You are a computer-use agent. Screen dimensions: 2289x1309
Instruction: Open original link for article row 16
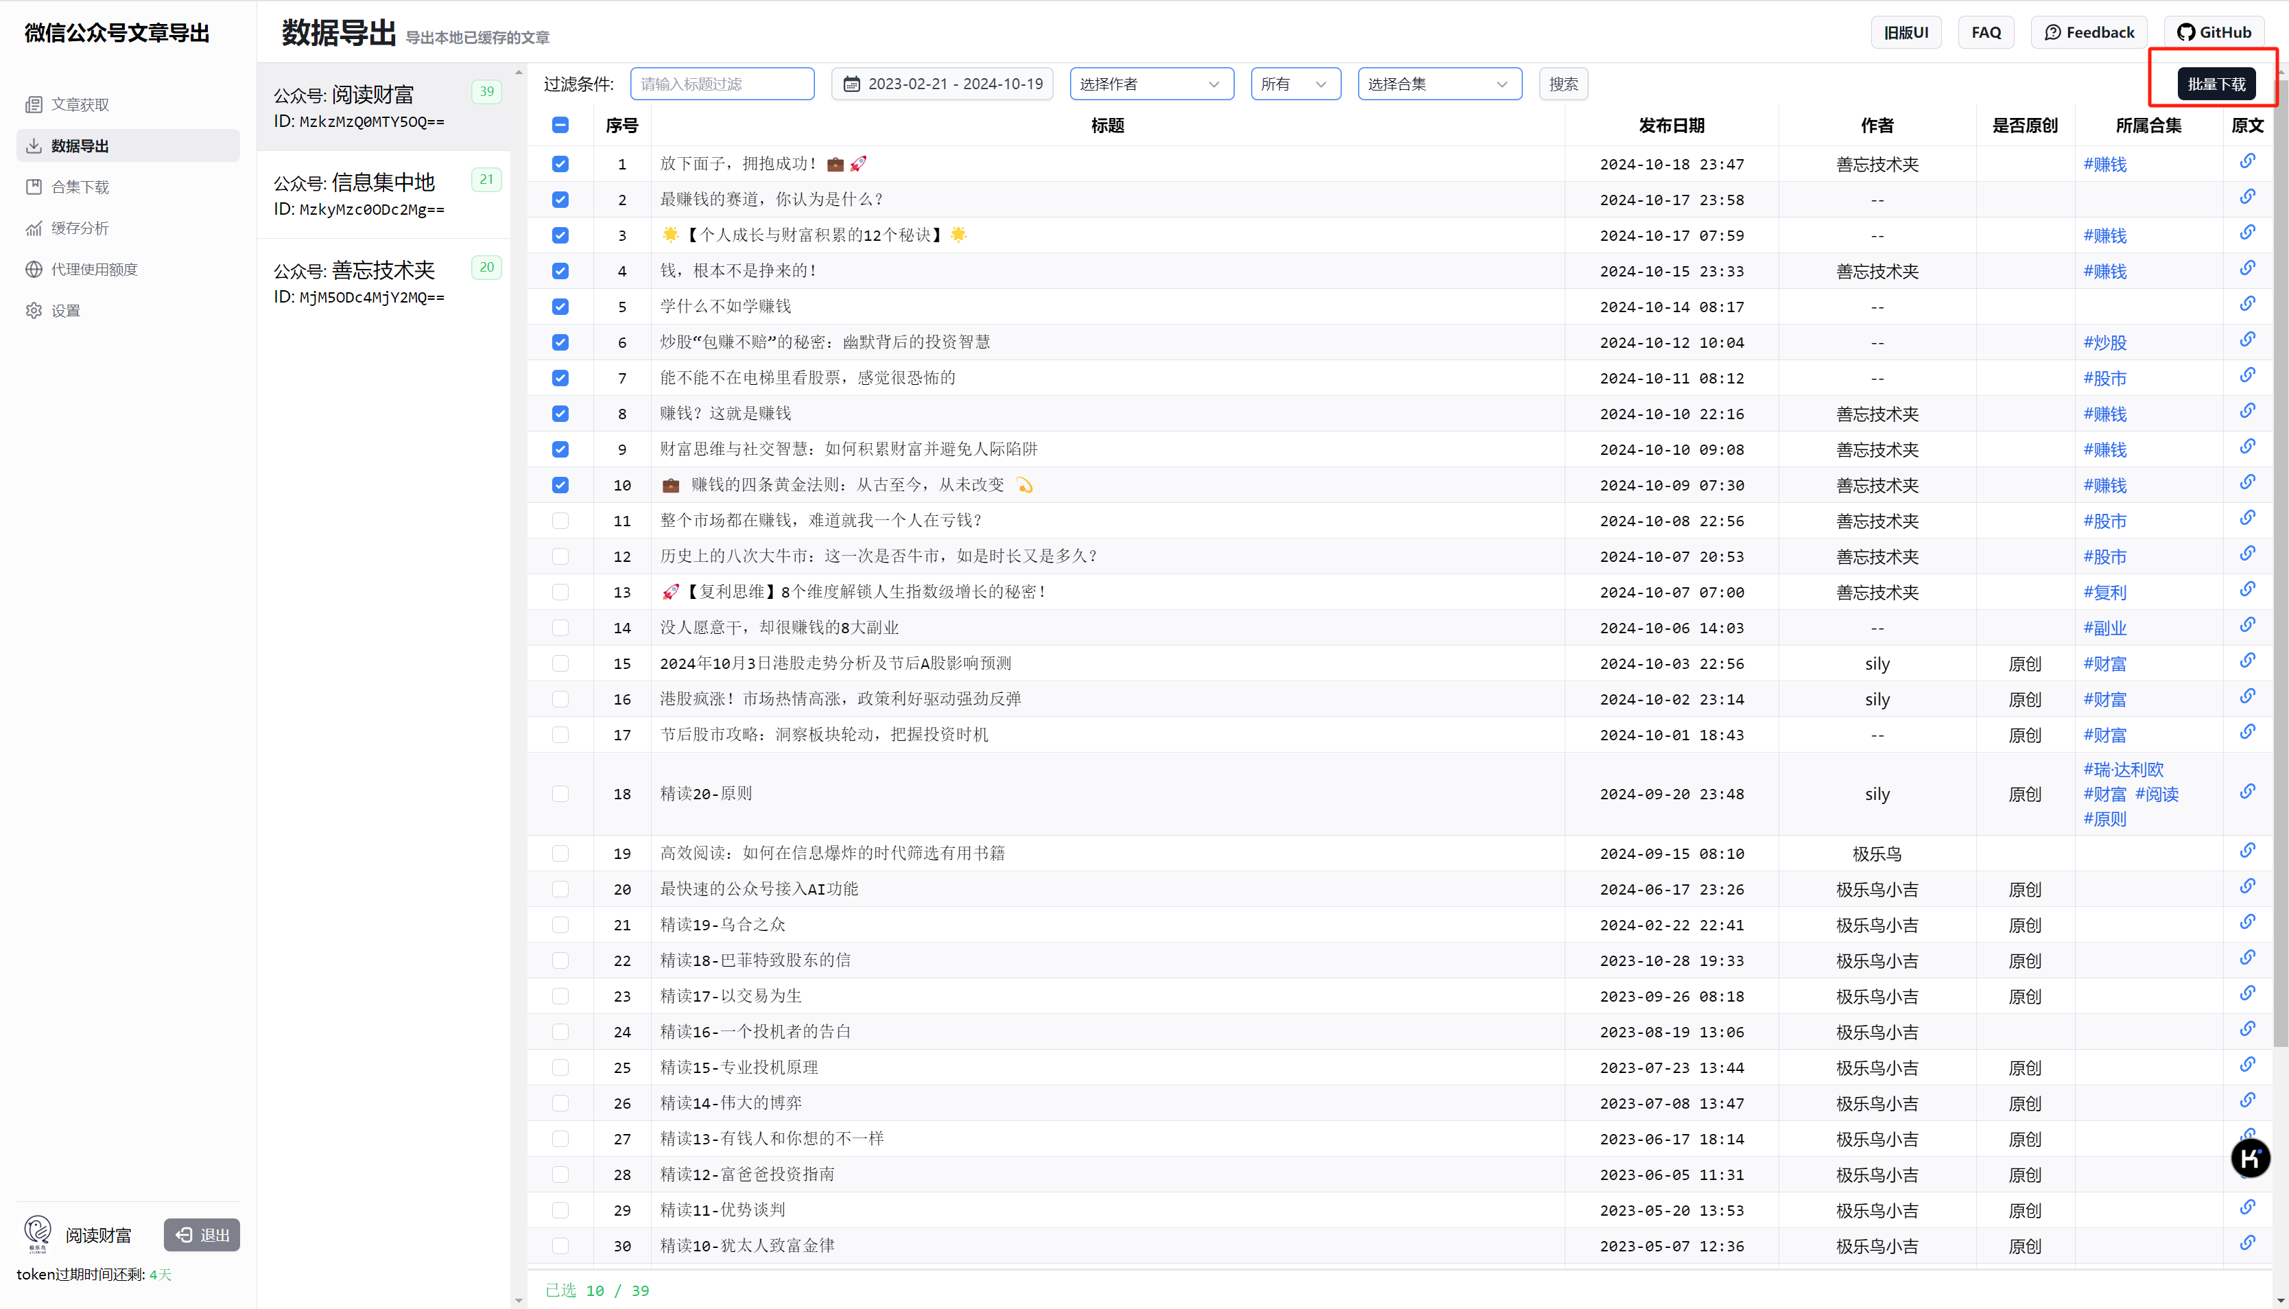[2246, 697]
